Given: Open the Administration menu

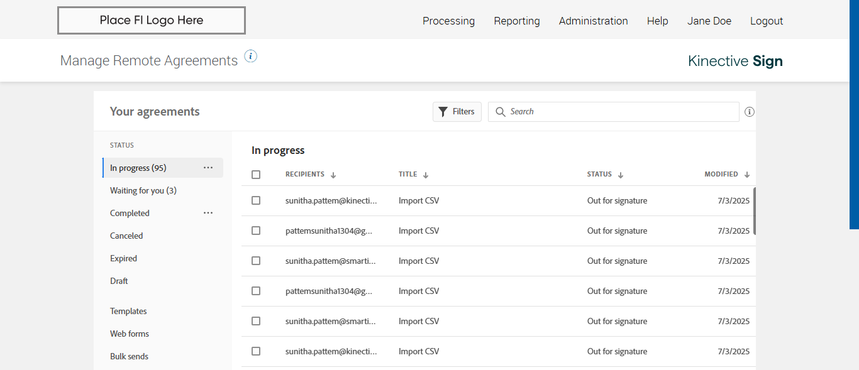Looking at the screenshot, I should tap(593, 21).
